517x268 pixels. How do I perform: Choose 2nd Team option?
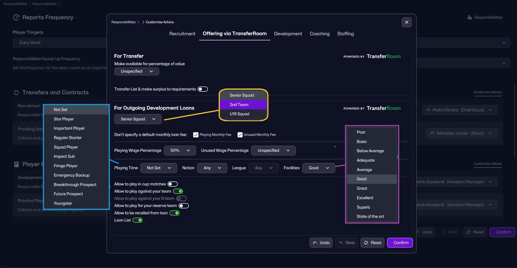coord(243,105)
